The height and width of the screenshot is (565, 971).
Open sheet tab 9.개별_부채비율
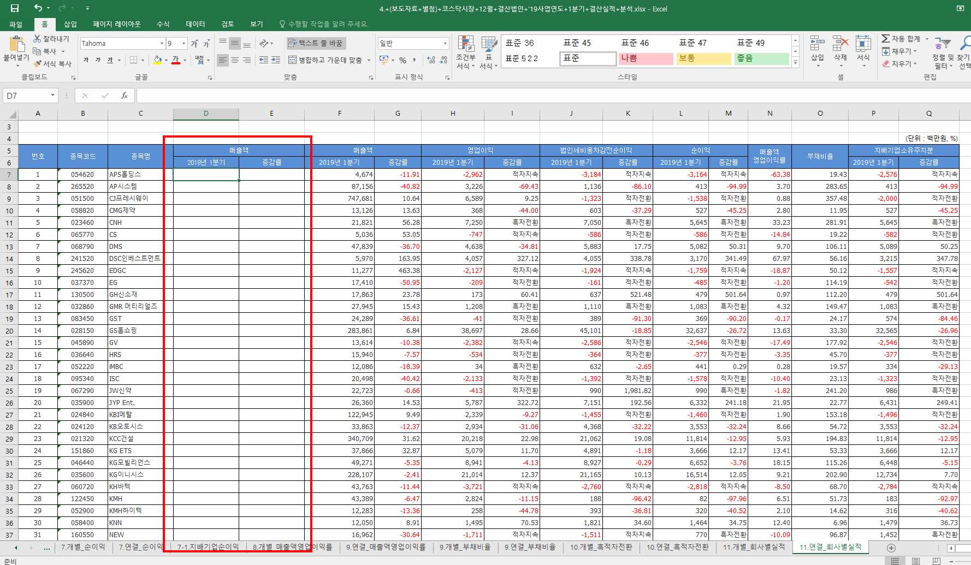(x=465, y=547)
